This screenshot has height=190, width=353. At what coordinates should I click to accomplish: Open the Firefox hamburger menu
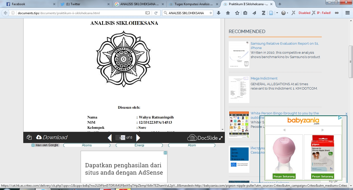(x=348, y=13)
